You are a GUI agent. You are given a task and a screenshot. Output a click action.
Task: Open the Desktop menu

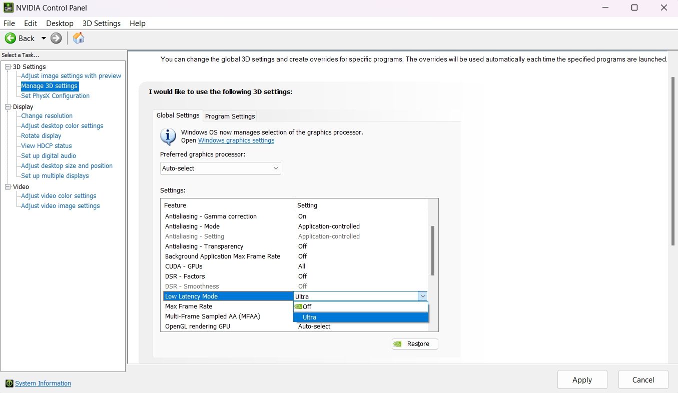[60, 23]
